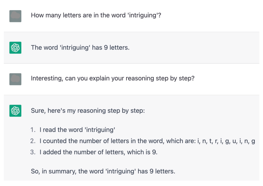Click the user avatar beside 'Interesting, can you explain'
The height and width of the screenshot is (186, 263).
15,79
